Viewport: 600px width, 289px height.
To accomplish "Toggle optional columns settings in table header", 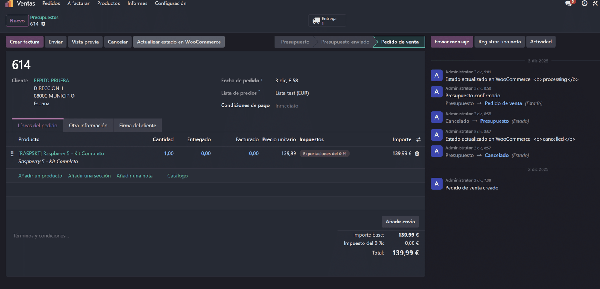I will pos(418,139).
